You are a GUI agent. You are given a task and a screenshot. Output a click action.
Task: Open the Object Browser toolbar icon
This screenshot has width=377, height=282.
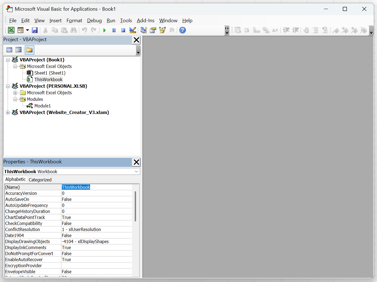tap(162, 30)
